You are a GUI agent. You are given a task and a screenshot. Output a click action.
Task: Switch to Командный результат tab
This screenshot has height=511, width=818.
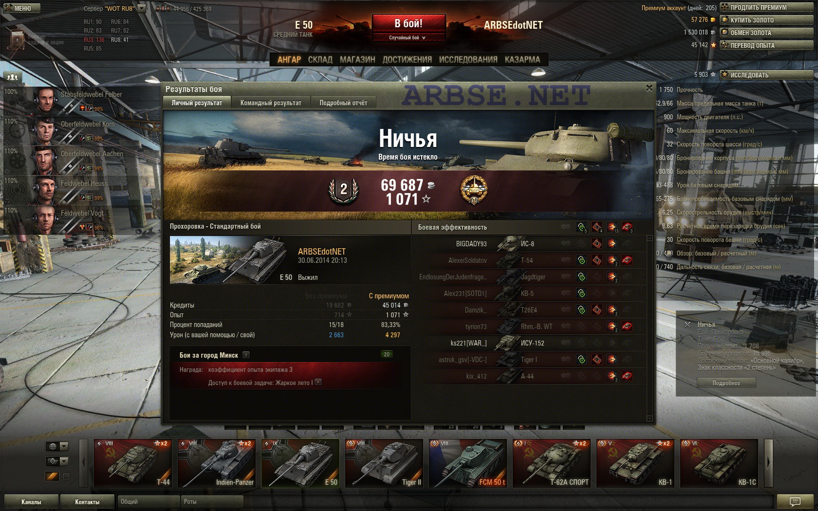[271, 103]
